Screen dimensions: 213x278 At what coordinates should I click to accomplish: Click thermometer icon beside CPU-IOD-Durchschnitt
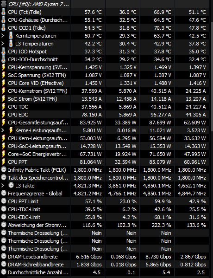(3, 59)
